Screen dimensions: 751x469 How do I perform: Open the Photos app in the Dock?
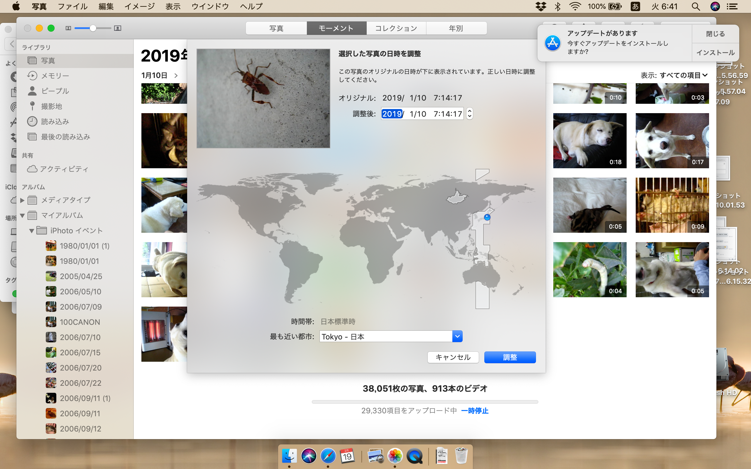pyautogui.click(x=395, y=456)
